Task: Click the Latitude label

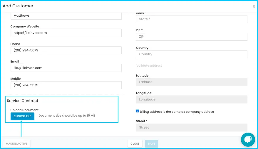Action: coord(142,75)
